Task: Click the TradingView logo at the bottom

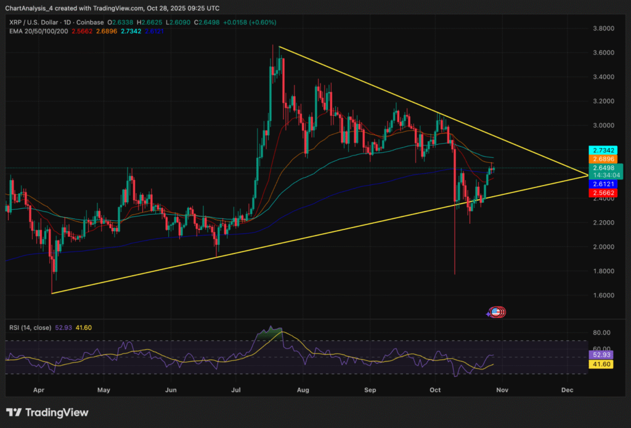Action: click(47, 413)
